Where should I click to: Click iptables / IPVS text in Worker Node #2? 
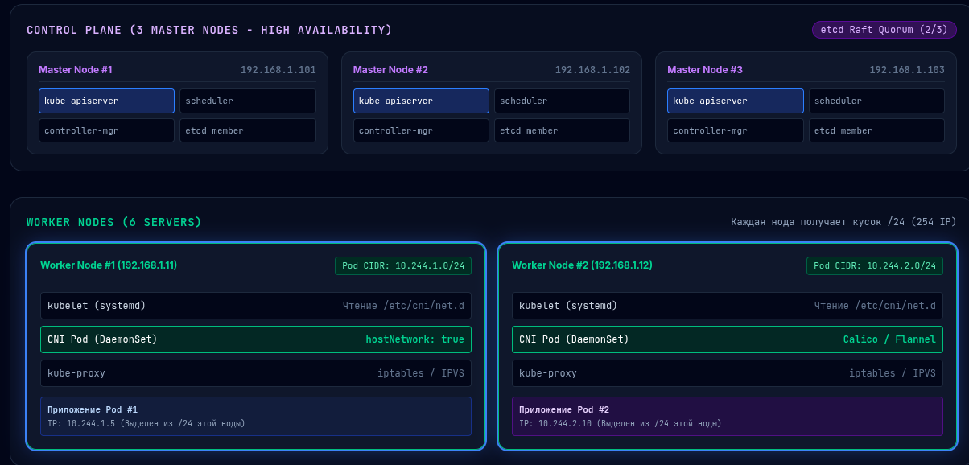(893, 373)
